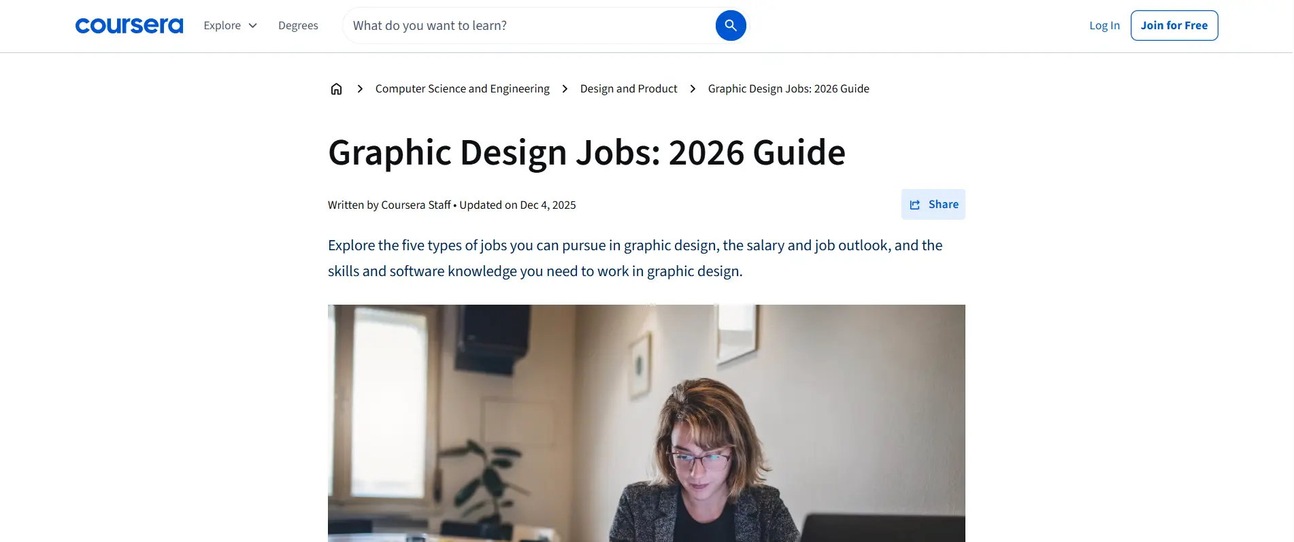Click the chevron just before Design and Product
Screen dimensions: 1294x542
(565, 89)
